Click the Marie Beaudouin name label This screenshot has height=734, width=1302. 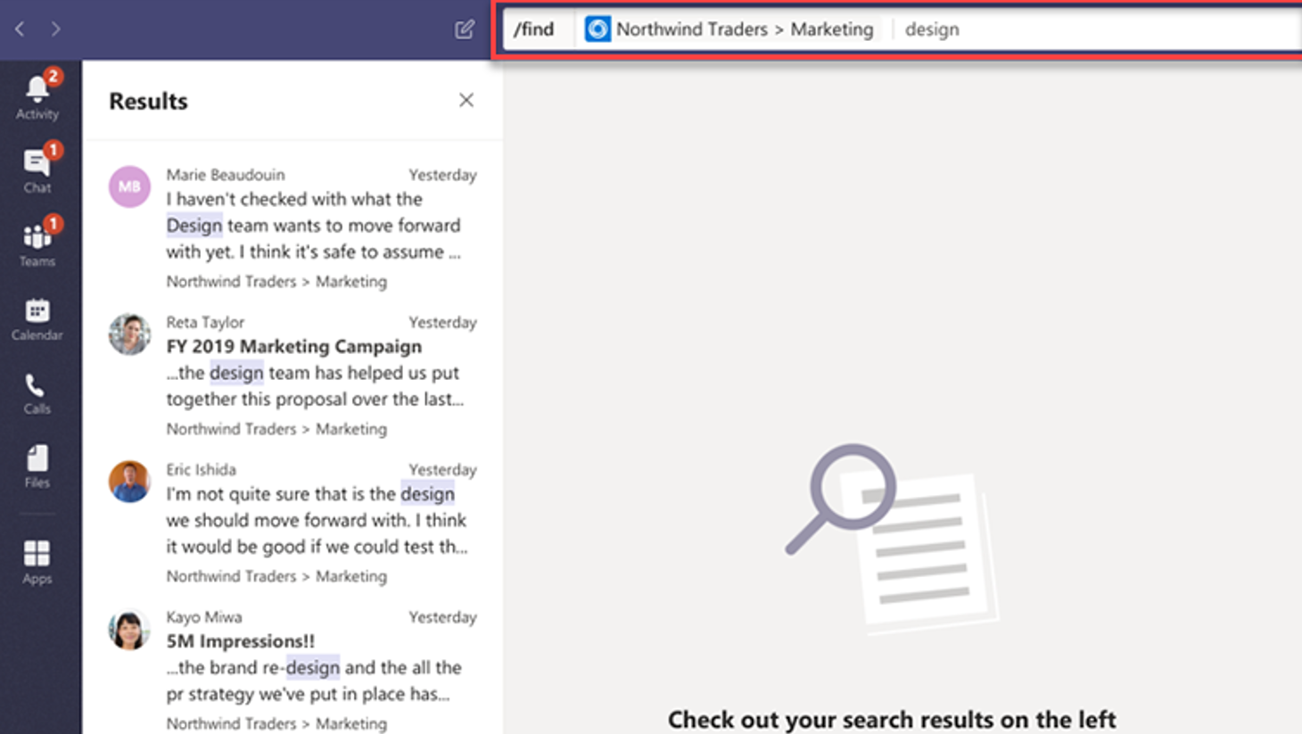(226, 175)
